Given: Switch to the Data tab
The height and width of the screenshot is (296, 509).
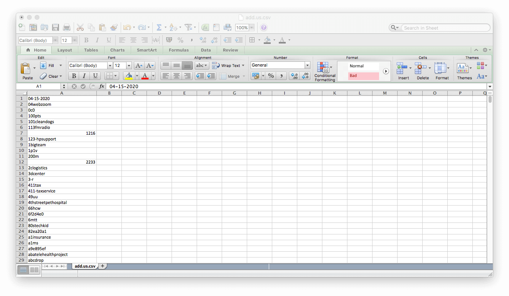Looking at the screenshot, I should 206,50.
